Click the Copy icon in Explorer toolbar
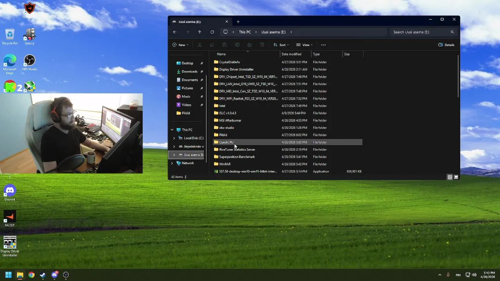Image resolution: width=500 pixels, height=281 pixels. click(212, 45)
